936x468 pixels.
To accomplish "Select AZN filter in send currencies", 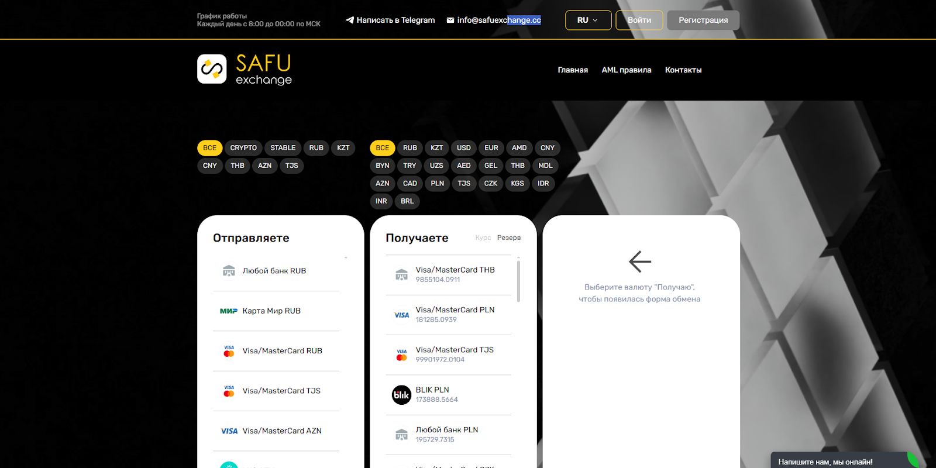I will 265,166.
